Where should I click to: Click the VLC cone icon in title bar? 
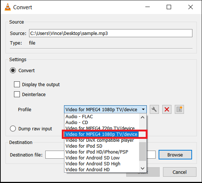pyautogui.click(x=8, y=7)
